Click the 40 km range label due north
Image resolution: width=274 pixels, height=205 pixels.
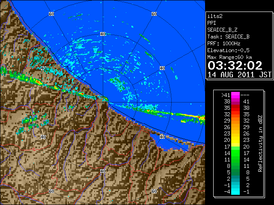coord(103,34)
